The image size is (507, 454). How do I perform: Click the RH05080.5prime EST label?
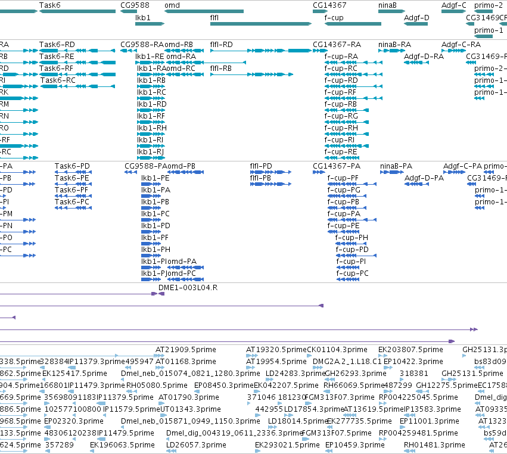[157, 385]
